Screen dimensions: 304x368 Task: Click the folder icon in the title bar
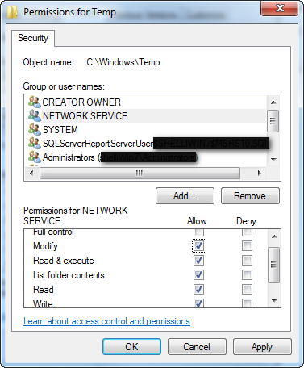tap(12, 12)
